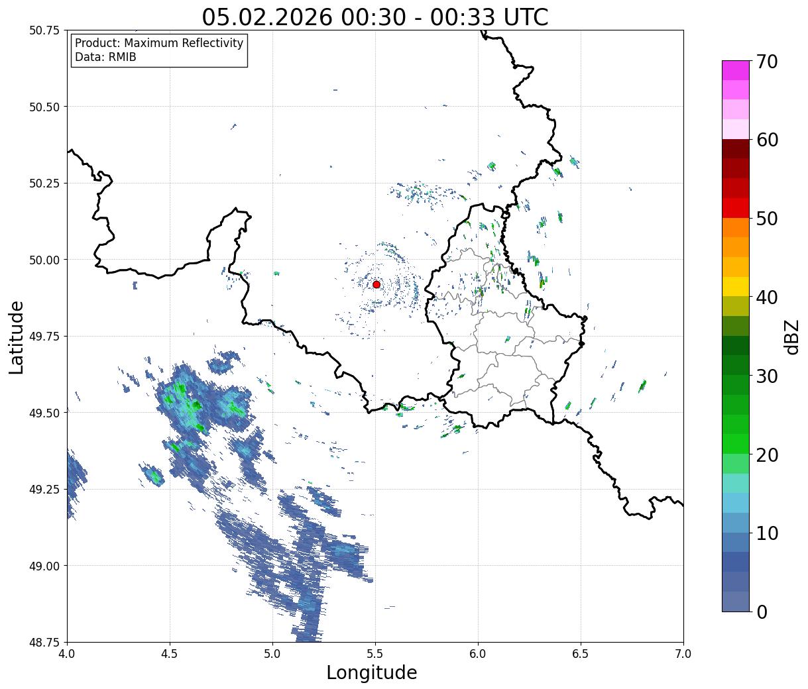Click the bright red swatch just above 50 dBZ
Image resolution: width=808 pixels, height=689 pixels.
736,207
